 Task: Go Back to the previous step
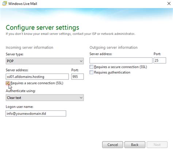point(135,145)
